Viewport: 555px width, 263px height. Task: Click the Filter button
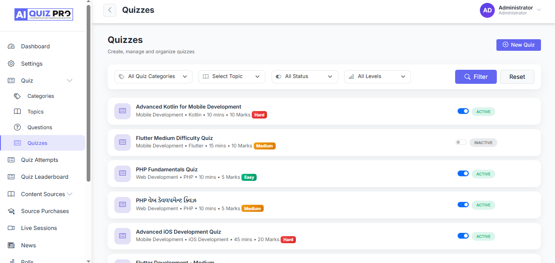(x=476, y=77)
